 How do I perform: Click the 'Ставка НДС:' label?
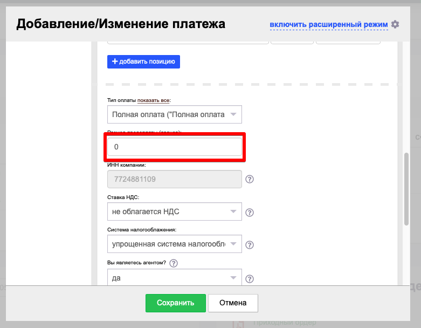[123, 197]
